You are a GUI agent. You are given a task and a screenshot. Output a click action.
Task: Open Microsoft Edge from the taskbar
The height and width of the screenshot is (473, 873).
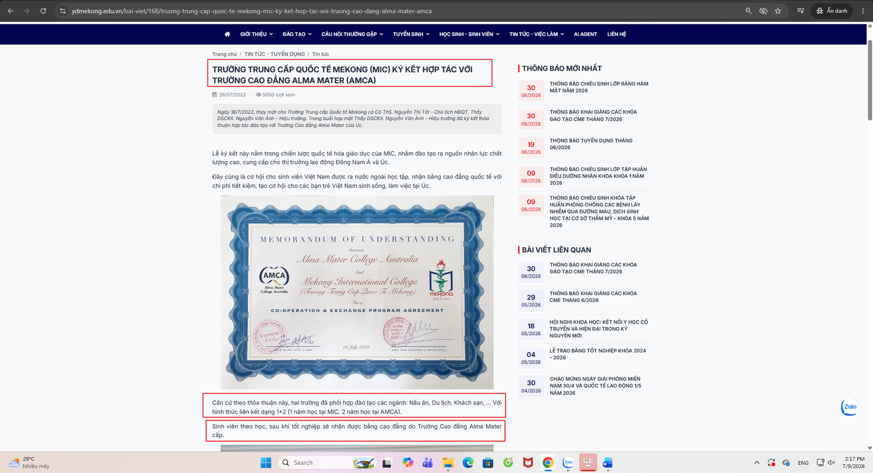pyautogui.click(x=468, y=463)
